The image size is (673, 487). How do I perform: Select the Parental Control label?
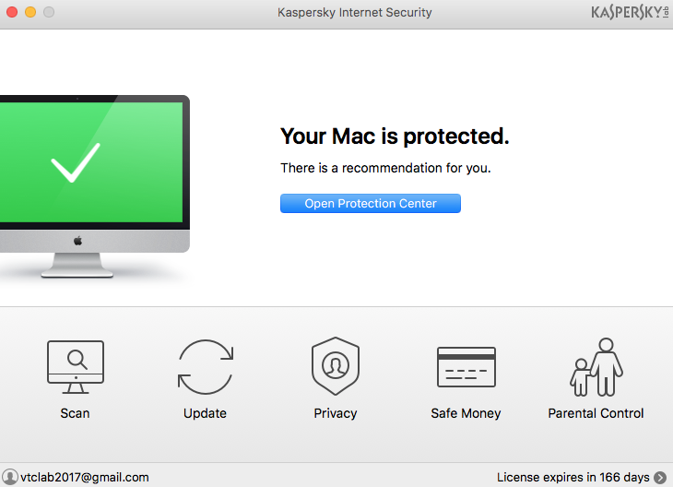(x=596, y=413)
